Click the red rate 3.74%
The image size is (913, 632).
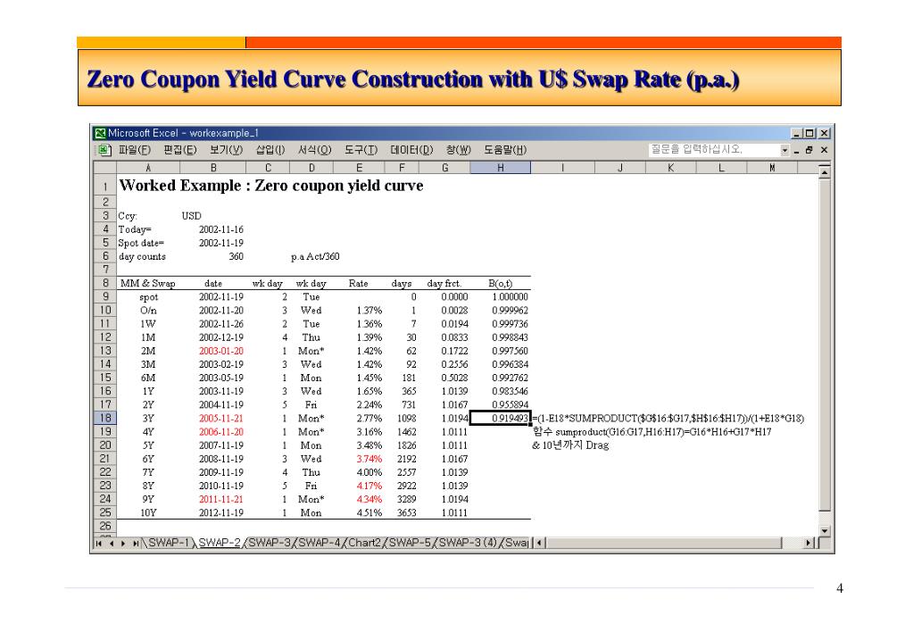pos(369,459)
